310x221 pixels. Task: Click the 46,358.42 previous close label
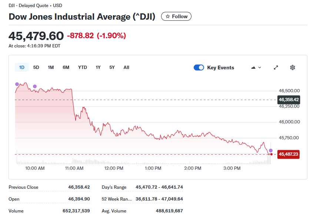[288, 100]
